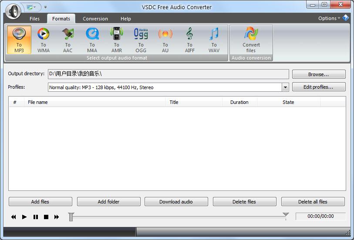Select the To MP3 output format

tap(19, 40)
